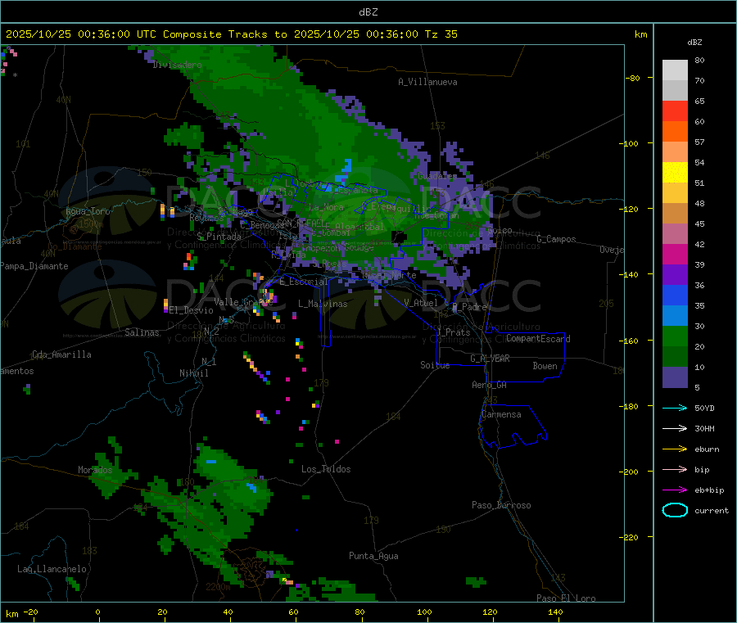Click the 'Agua_Toro' map label
The width and height of the screenshot is (737, 623).
(88, 211)
